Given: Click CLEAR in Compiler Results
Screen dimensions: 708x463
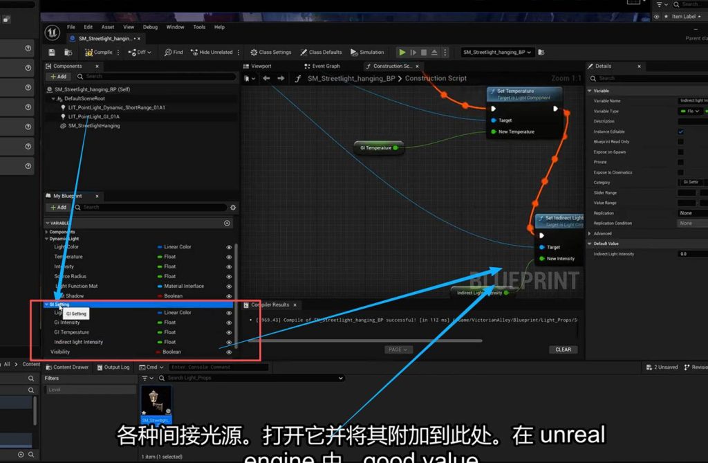Looking at the screenshot, I should [x=563, y=349].
